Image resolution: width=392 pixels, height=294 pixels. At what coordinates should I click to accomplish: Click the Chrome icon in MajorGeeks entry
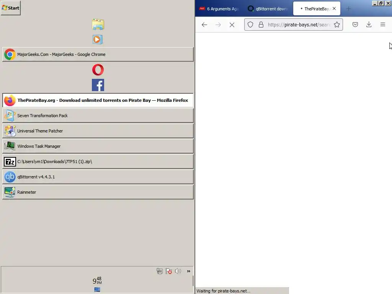click(x=10, y=54)
